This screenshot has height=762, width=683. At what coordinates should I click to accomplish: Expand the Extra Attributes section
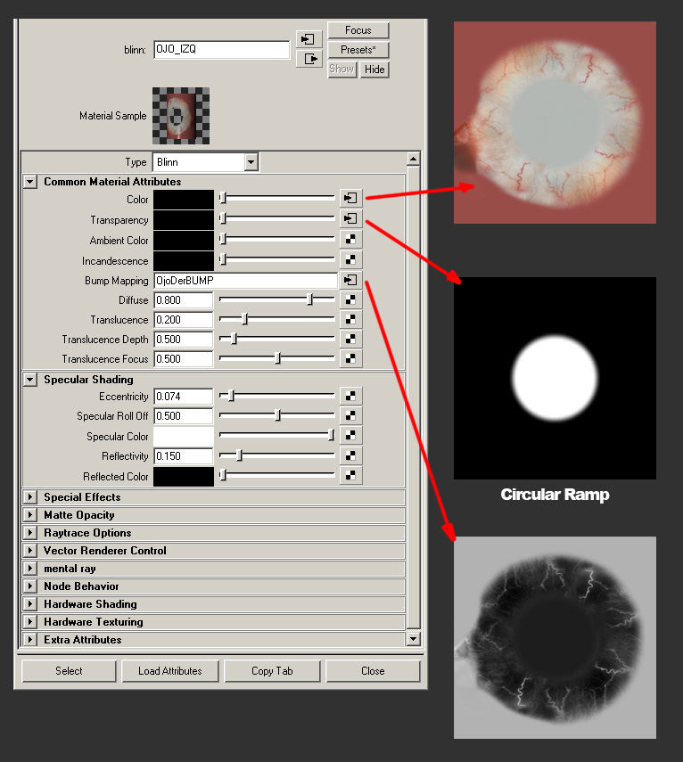30,640
